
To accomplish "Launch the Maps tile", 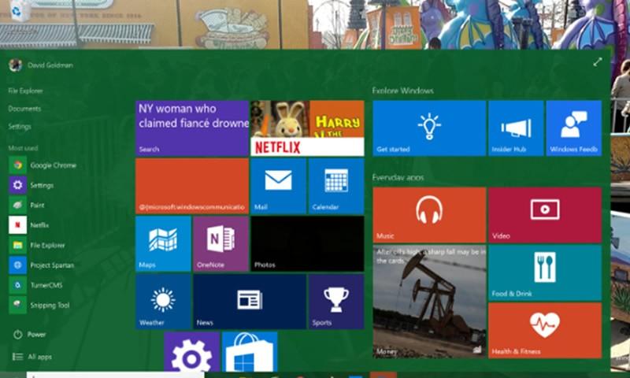I will [163, 243].
